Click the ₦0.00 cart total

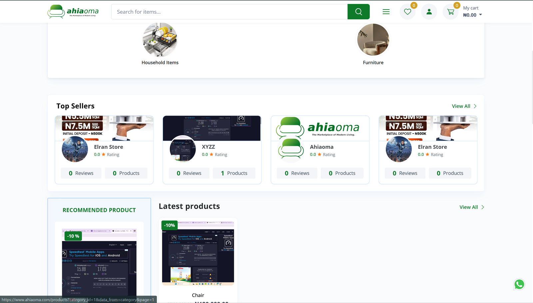pyautogui.click(x=470, y=15)
